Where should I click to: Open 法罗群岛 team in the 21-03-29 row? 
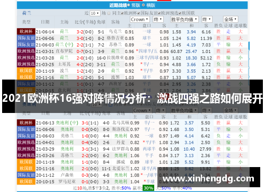[121, 149]
